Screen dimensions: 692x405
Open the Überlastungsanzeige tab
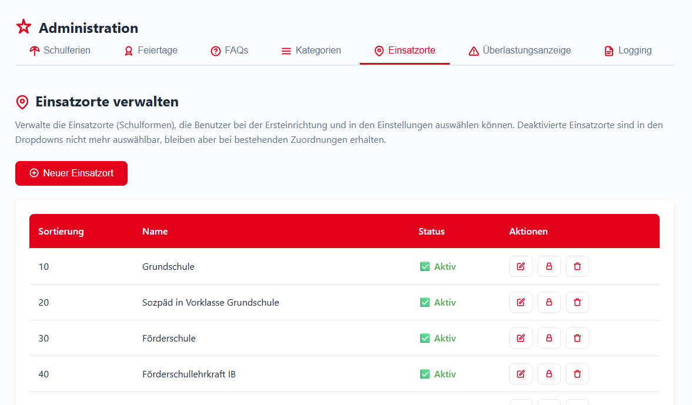[x=520, y=51]
